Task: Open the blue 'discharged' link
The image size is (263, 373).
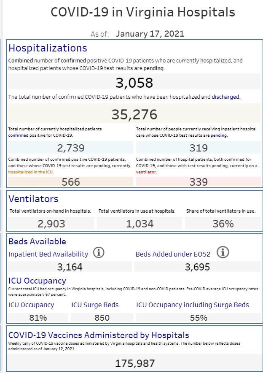Action: 225,97
